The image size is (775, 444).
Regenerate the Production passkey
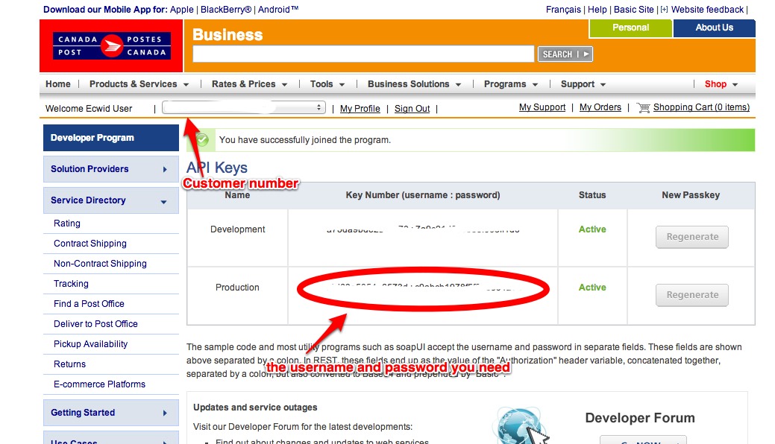point(692,295)
